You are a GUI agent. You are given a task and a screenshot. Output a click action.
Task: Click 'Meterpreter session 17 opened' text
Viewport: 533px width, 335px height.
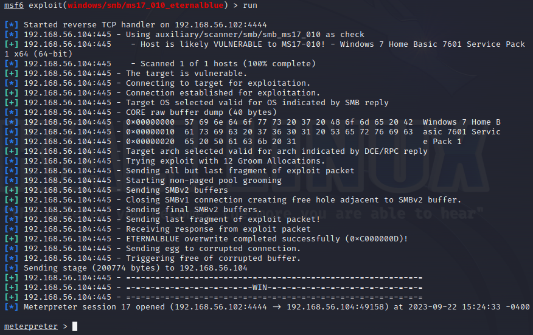click(94, 307)
